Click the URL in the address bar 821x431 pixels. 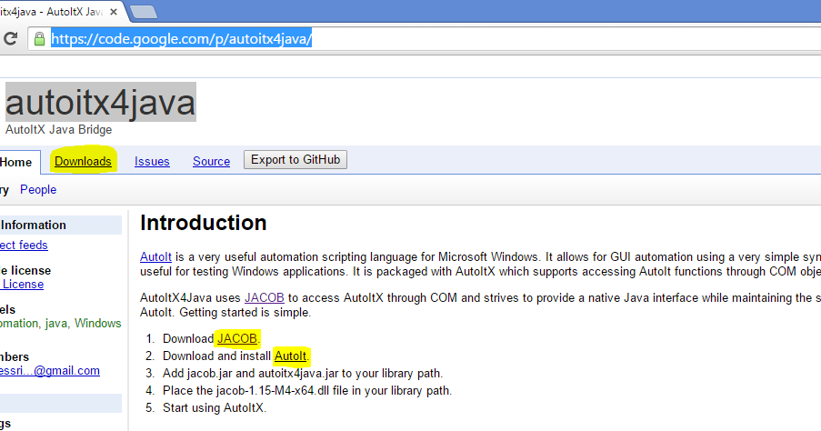(181, 39)
